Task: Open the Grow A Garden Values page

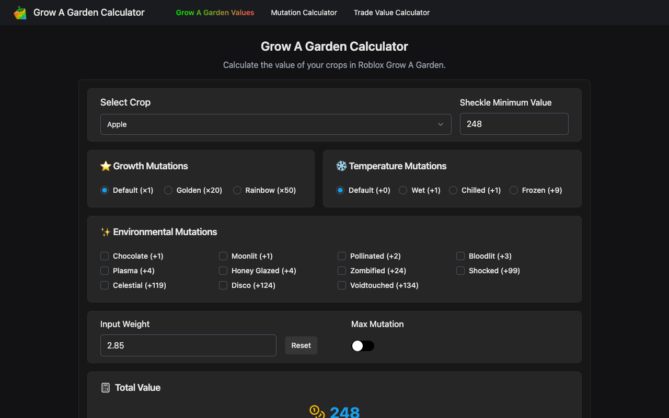Action: pos(215,13)
